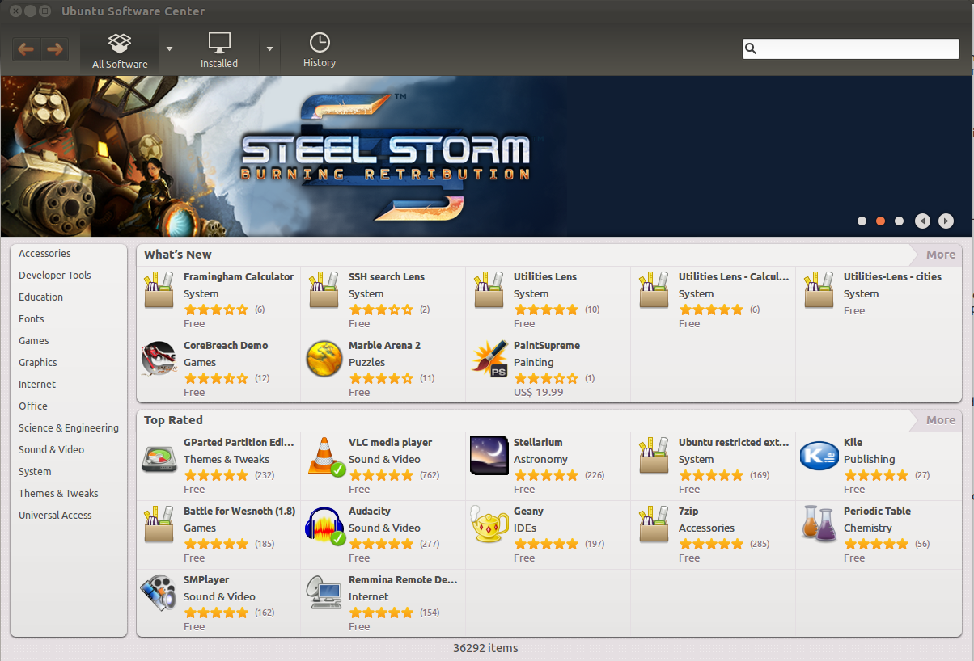Show the previous banner slide
Viewport: 974px width, 661px height.
pyautogui.click(x=922, y=221)
